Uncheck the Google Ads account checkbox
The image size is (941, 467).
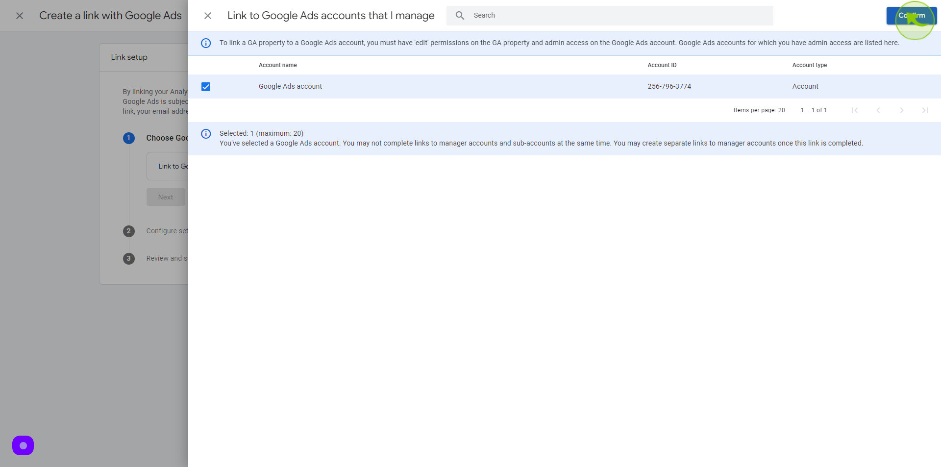tap(206, 87)
